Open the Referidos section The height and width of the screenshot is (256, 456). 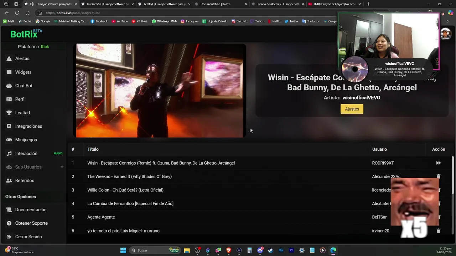(x=25, y=181)
